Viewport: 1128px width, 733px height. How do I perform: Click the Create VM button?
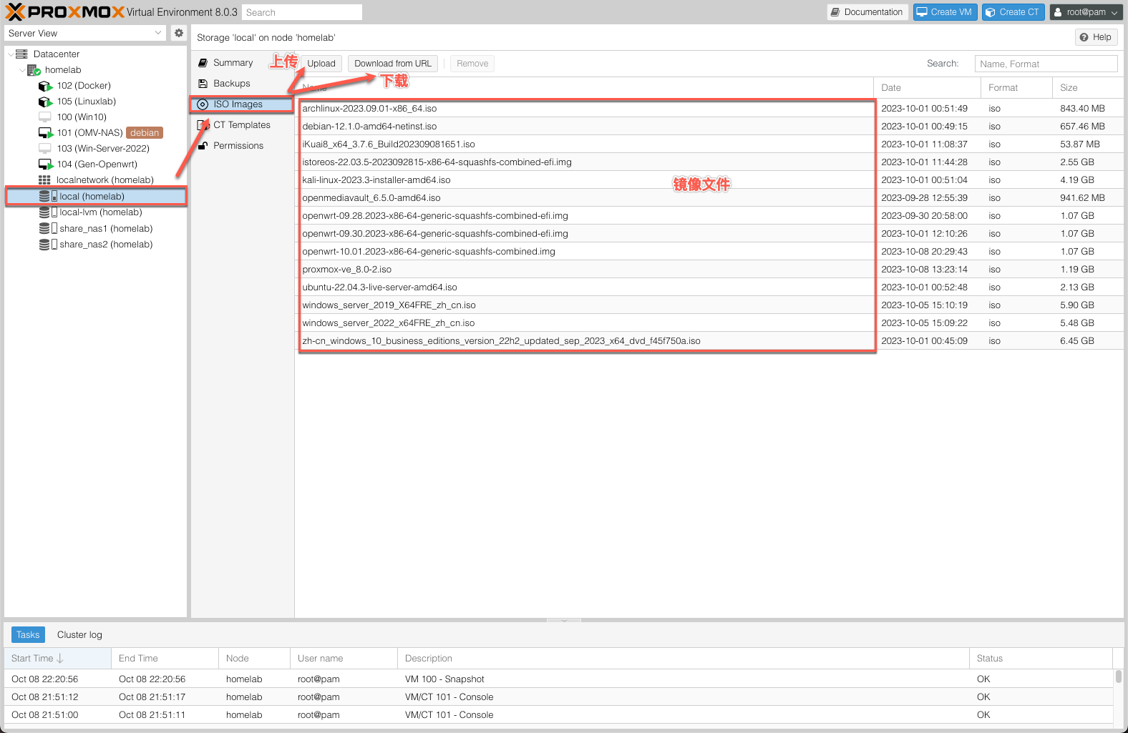coord(945,12)
